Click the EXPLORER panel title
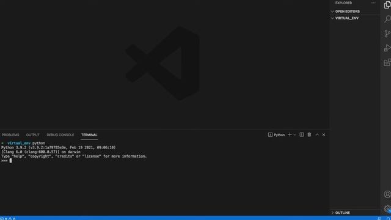391x220 pixels. 343,3
